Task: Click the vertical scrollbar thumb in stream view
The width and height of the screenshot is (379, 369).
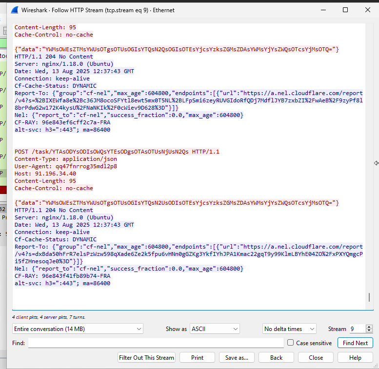Action: point(369,297)
